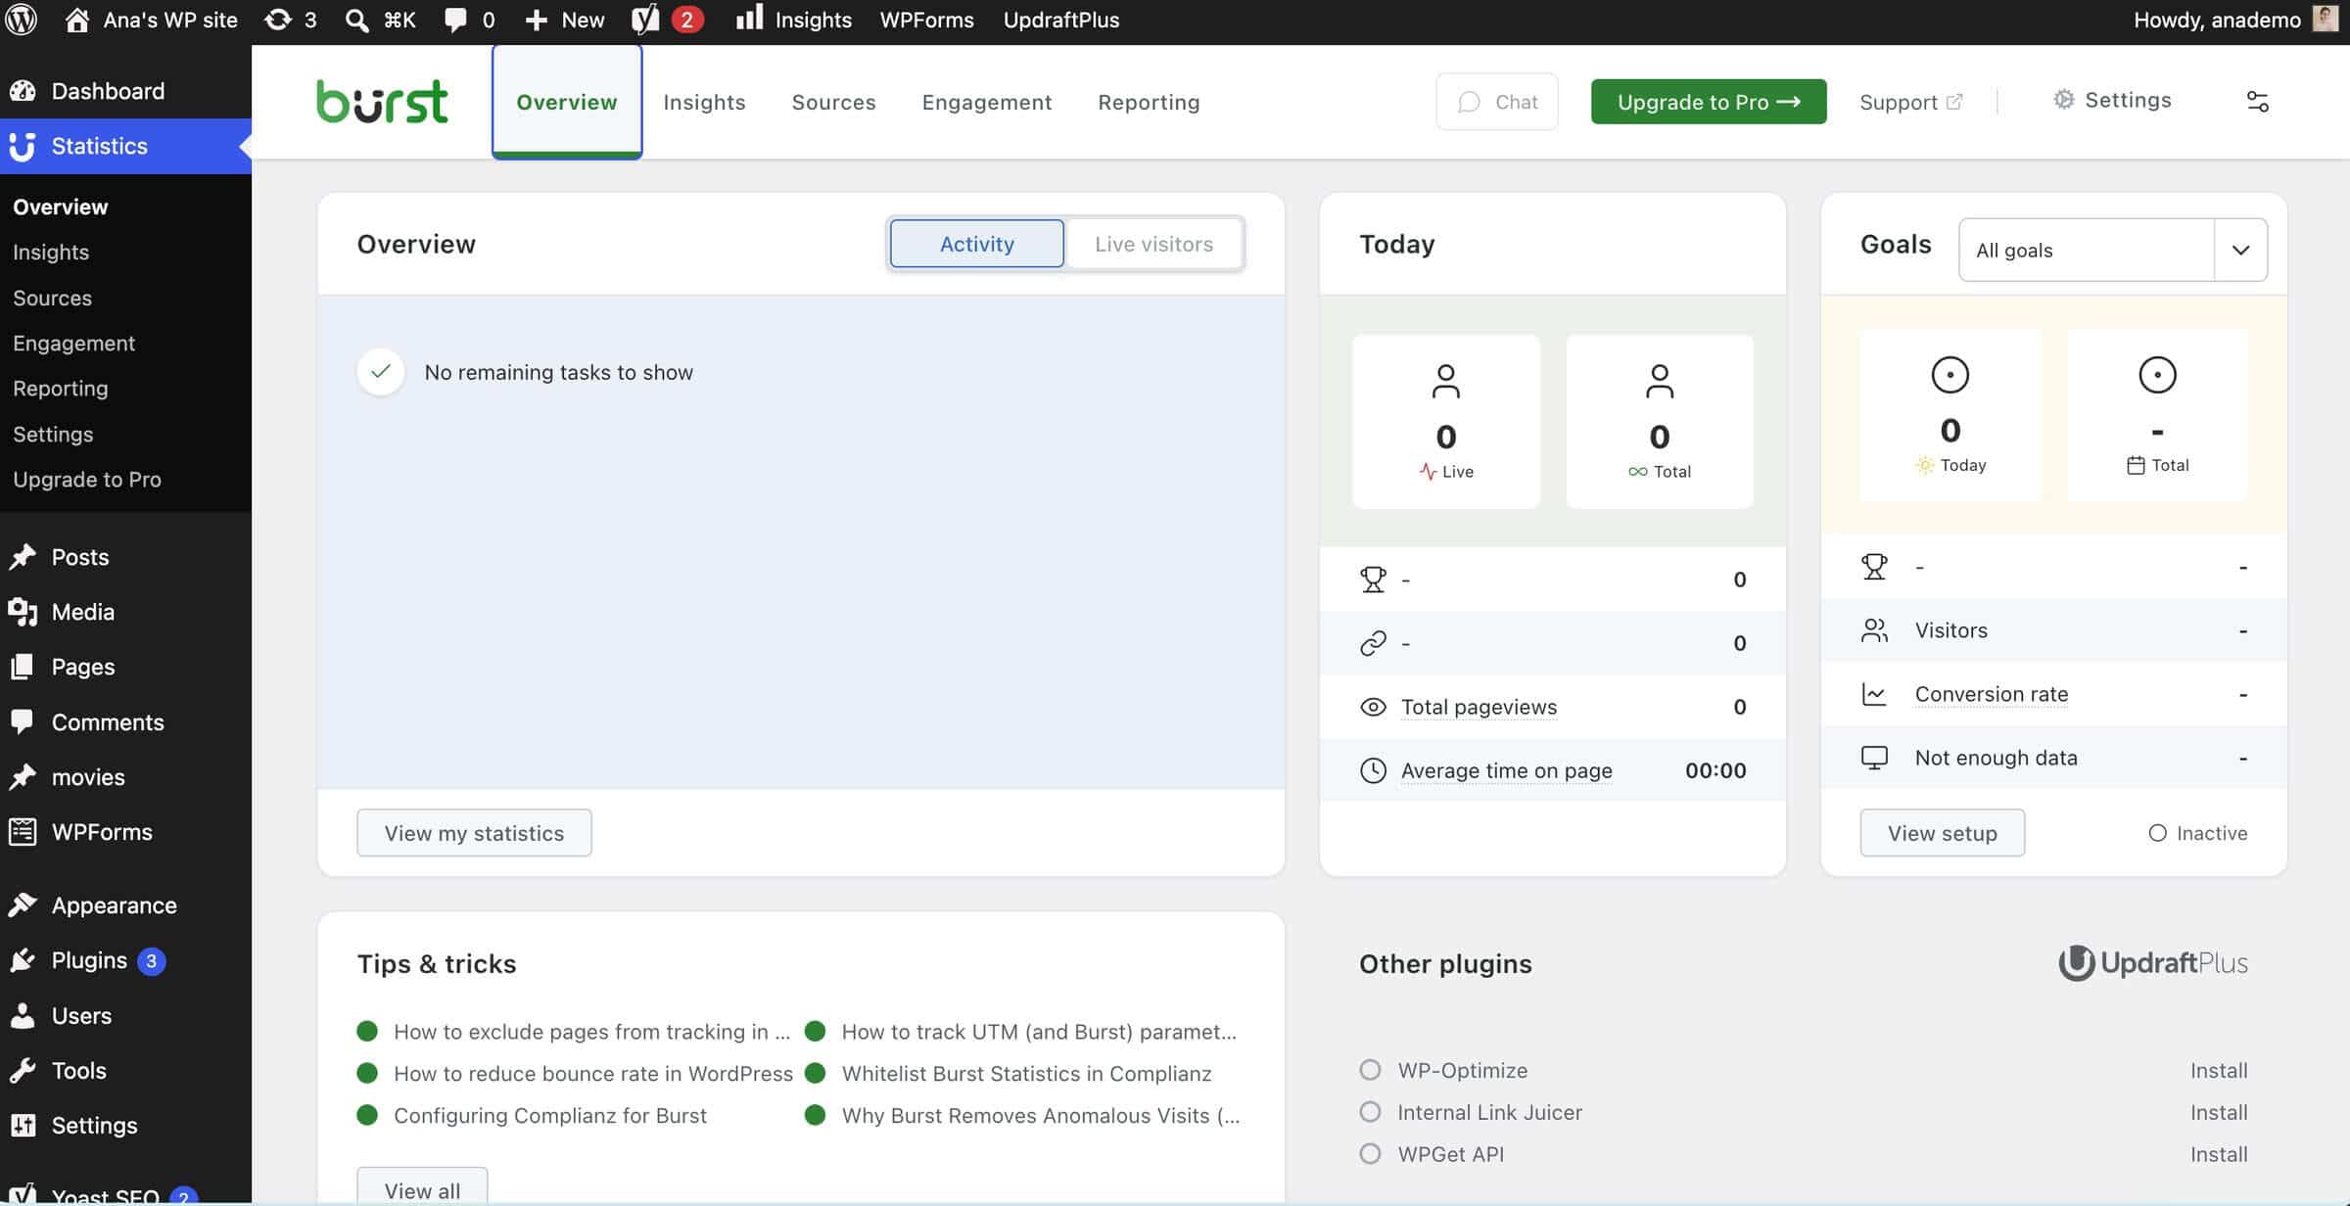The width and height of the screenshot is (2350, 1206).
Task: Click the Burst logo
Action: point(382,102)
